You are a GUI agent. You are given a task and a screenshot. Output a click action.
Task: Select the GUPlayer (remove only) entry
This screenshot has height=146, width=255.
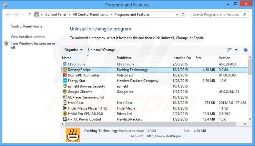86,97
